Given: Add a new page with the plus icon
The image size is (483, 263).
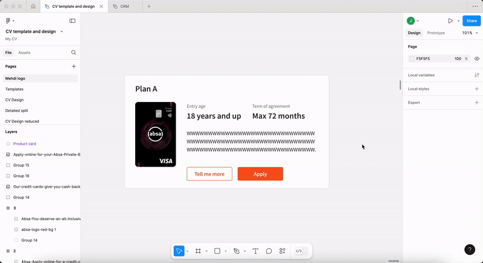Looking at the screenshot, I should click(74, 66).
